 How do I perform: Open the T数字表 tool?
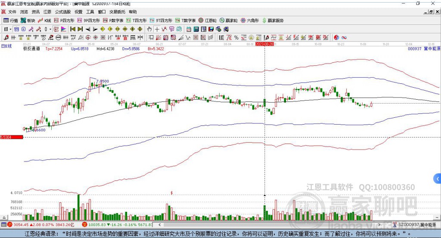pos(185,21)
